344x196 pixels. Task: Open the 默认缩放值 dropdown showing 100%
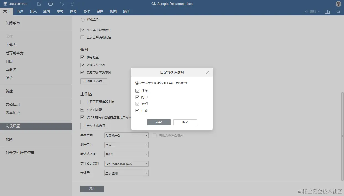pos(126,154)
